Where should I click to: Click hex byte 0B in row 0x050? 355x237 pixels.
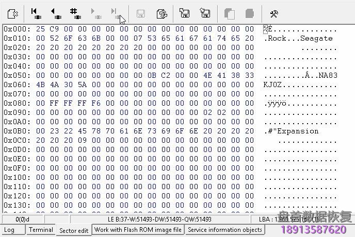(x=152, y=75)
